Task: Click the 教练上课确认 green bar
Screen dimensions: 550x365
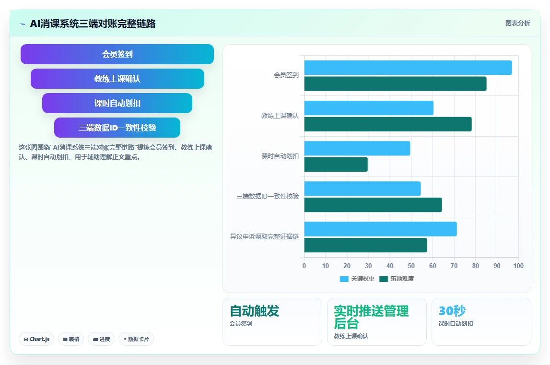Action: pyautogui.click(x=388, y=124)
